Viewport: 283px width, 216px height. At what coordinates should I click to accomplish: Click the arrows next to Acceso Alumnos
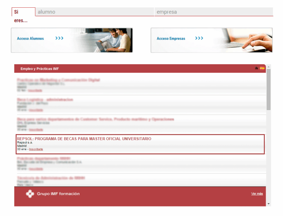coord(59,38)
